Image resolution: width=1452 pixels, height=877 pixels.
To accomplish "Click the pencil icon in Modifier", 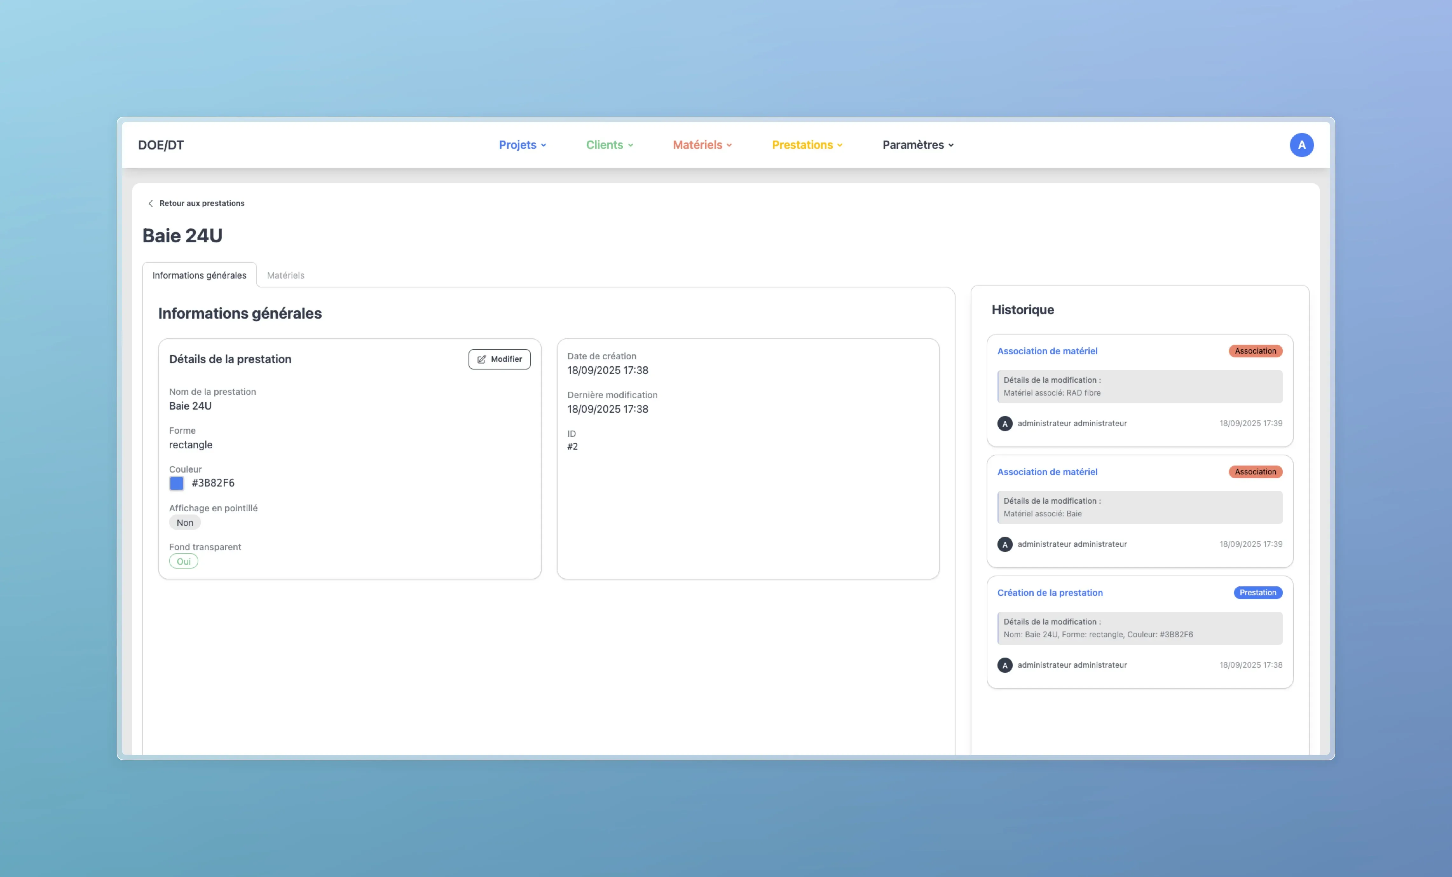I will [x=482, y=360].
